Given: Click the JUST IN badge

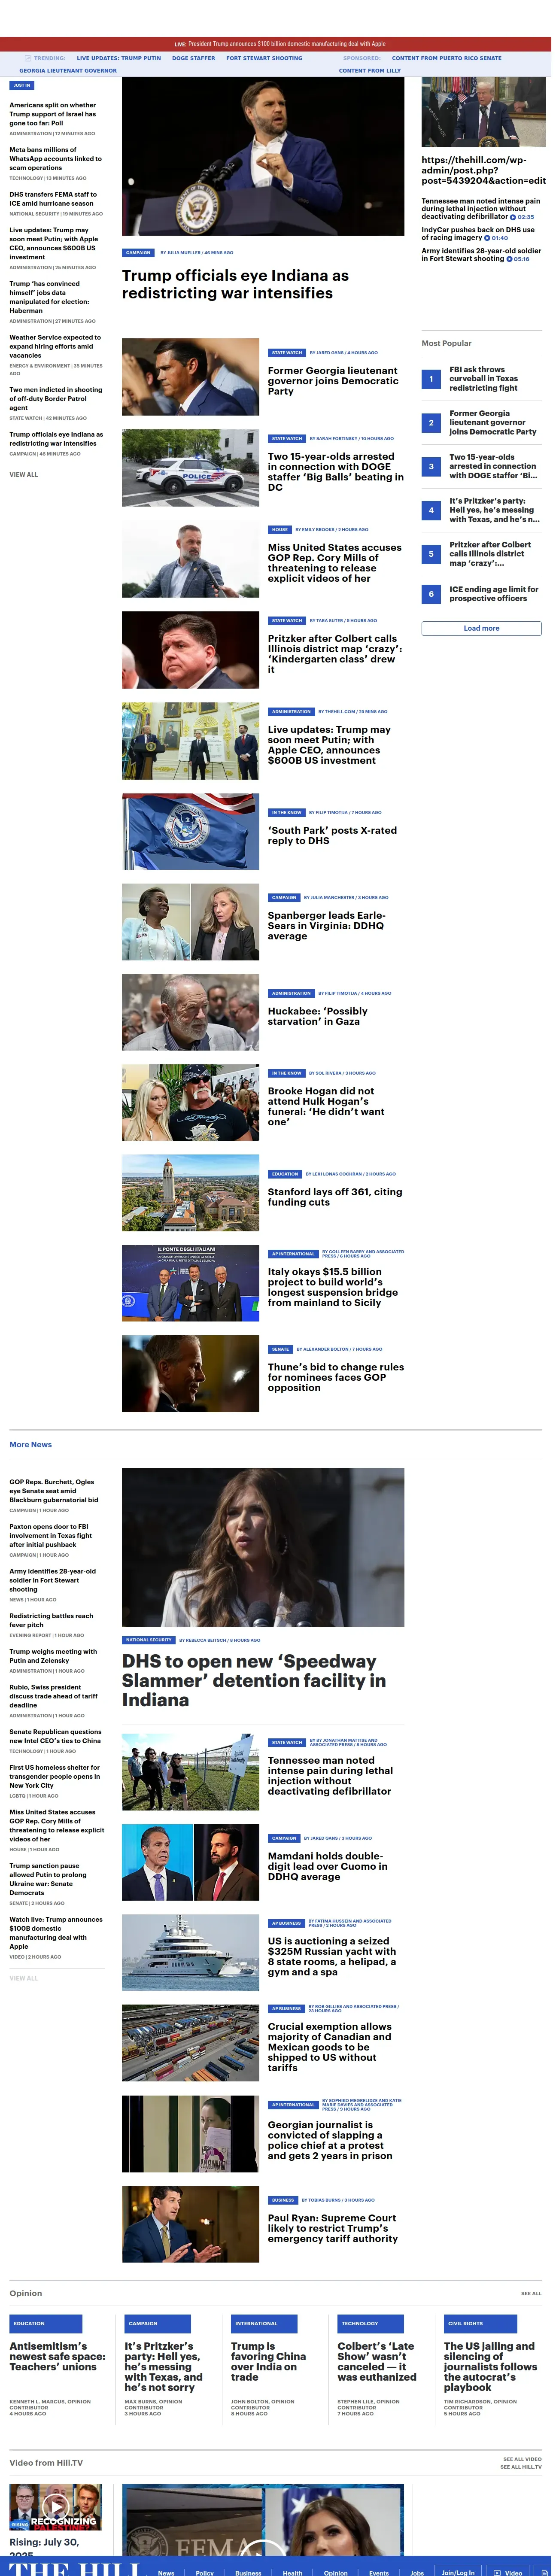Looking at the screenshot, I should click(22, 86).
